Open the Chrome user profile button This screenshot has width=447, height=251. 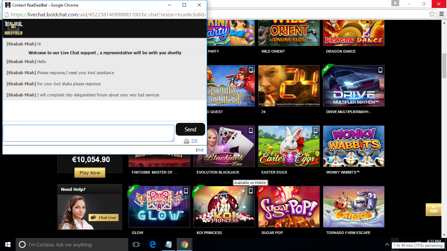pos(395,3)
